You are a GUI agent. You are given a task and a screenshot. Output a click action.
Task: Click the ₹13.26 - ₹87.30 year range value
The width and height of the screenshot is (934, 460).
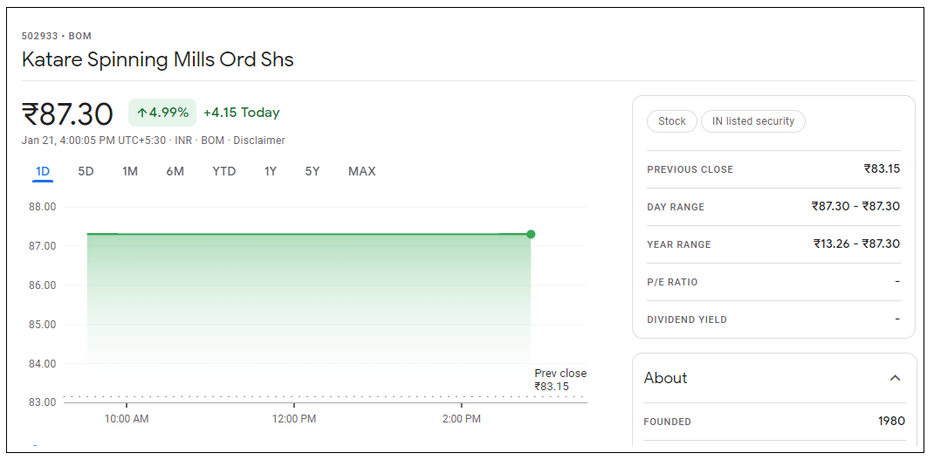pos(856,244)
